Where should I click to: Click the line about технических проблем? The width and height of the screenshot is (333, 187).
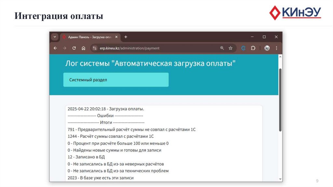pos(118,171)
